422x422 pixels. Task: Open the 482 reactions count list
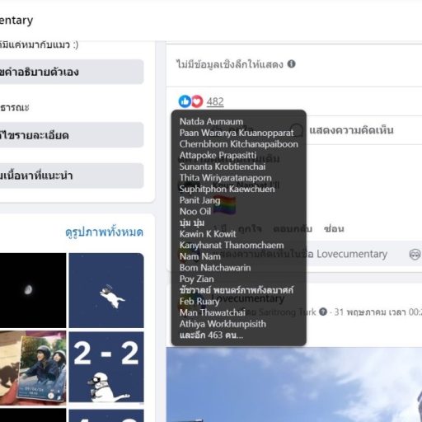pyautogui.click(x=215, y=101)
